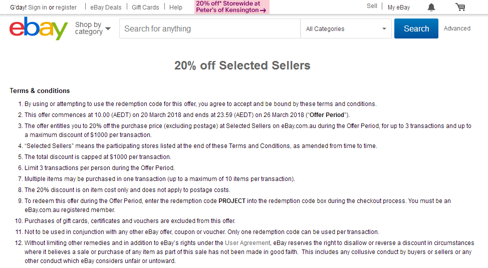488x268 pixels.
Task: Expand the Shop by category arrow
Action: coord(108,28)
